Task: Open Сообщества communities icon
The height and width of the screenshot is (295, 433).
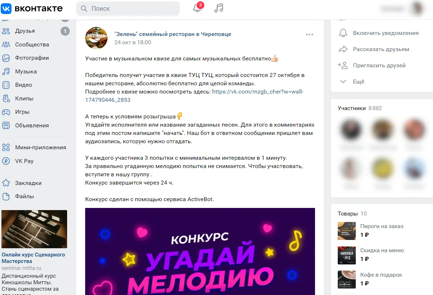Action: pos(6,45)
